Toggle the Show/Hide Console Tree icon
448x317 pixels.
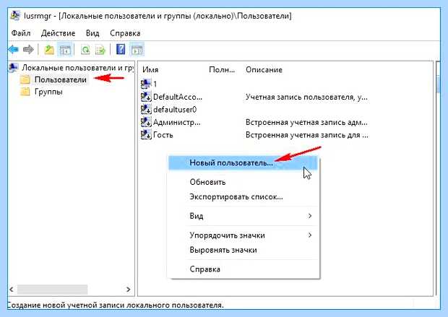(x=65, y=50)
